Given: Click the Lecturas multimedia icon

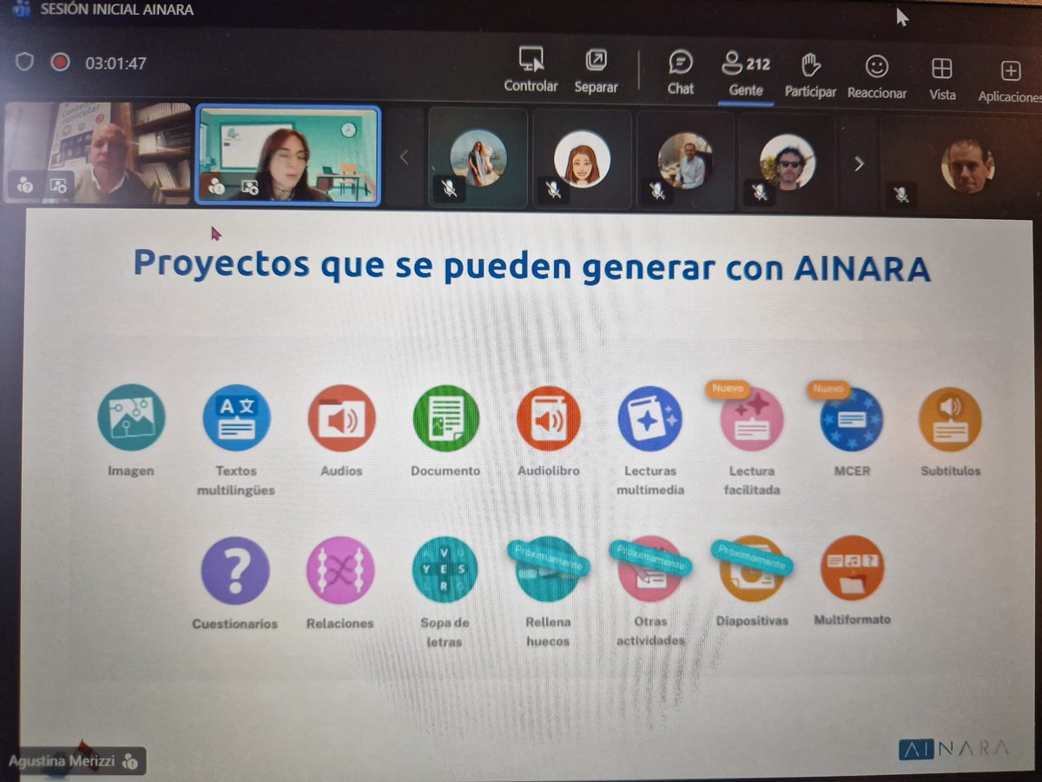Looking at the screenshot, I should click(650, 419).
